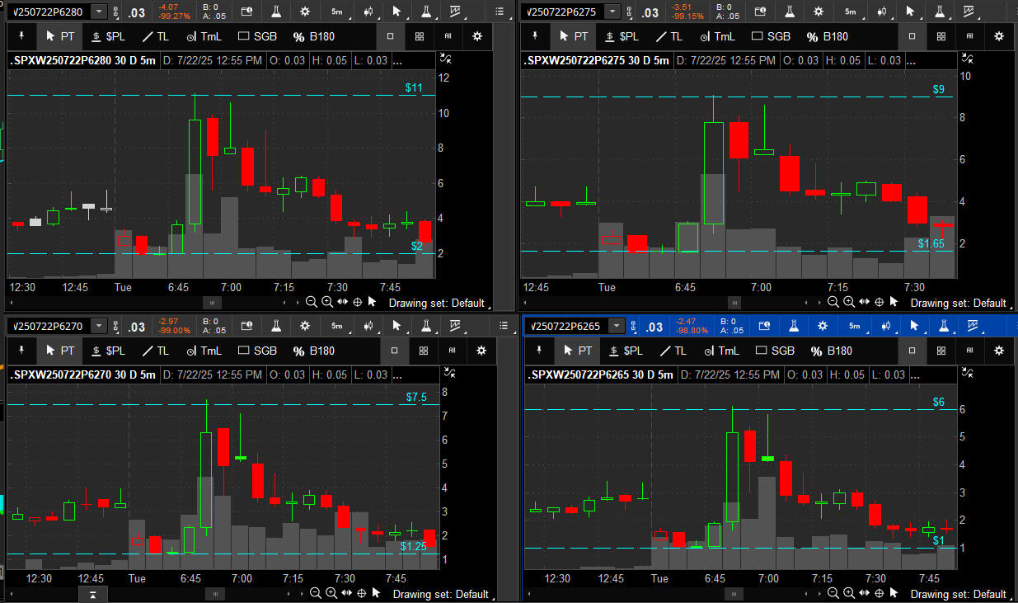Select SGB rectangle tool in P6275 chart
1018x603 pixels.
772,36
